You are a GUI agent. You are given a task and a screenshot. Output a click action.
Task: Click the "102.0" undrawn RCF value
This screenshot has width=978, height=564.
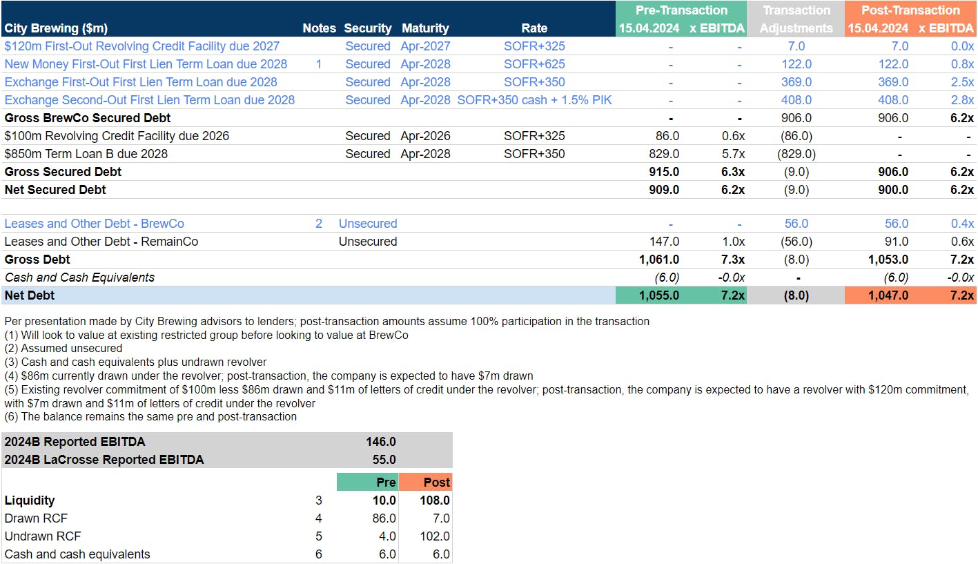click(x=436, y=536)
